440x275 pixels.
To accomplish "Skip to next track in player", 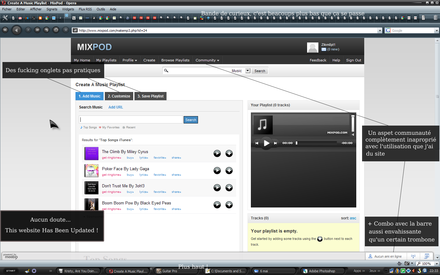I will click(x=275, y=143).
